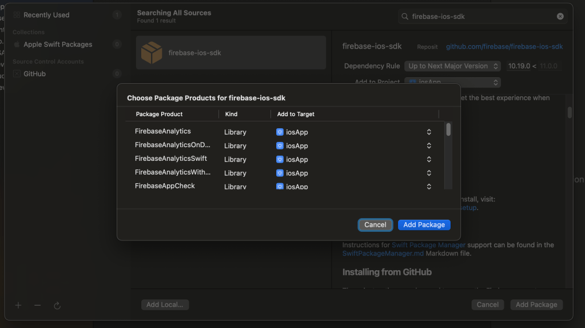Click the package products list scrollbar
The image size is (585, 328).
(448, 130)
